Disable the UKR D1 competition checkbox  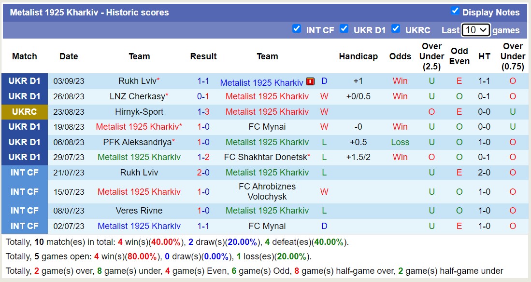(344, 29)
